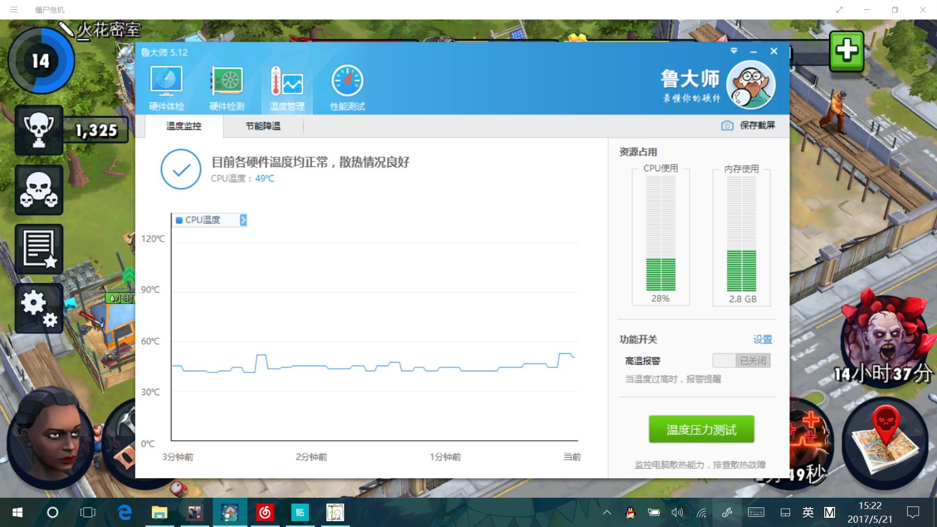Open Cortana search circle in taskbar
The height and width of the screenshot is (527, 937).
[53, 512]
